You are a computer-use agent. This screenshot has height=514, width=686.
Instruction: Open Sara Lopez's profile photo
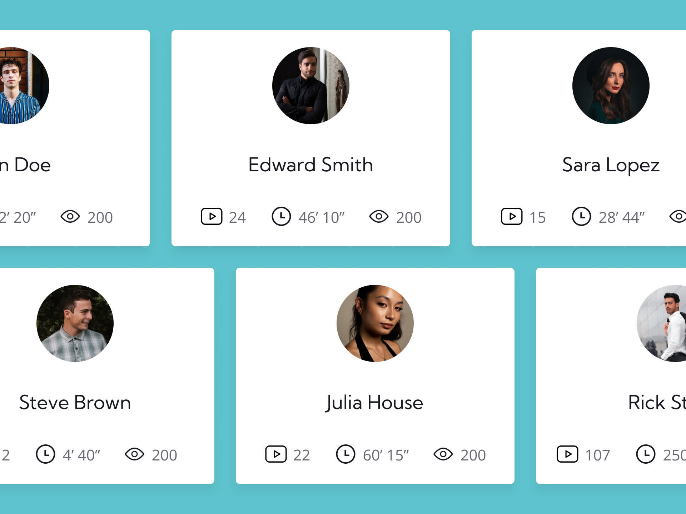[611, 86]
